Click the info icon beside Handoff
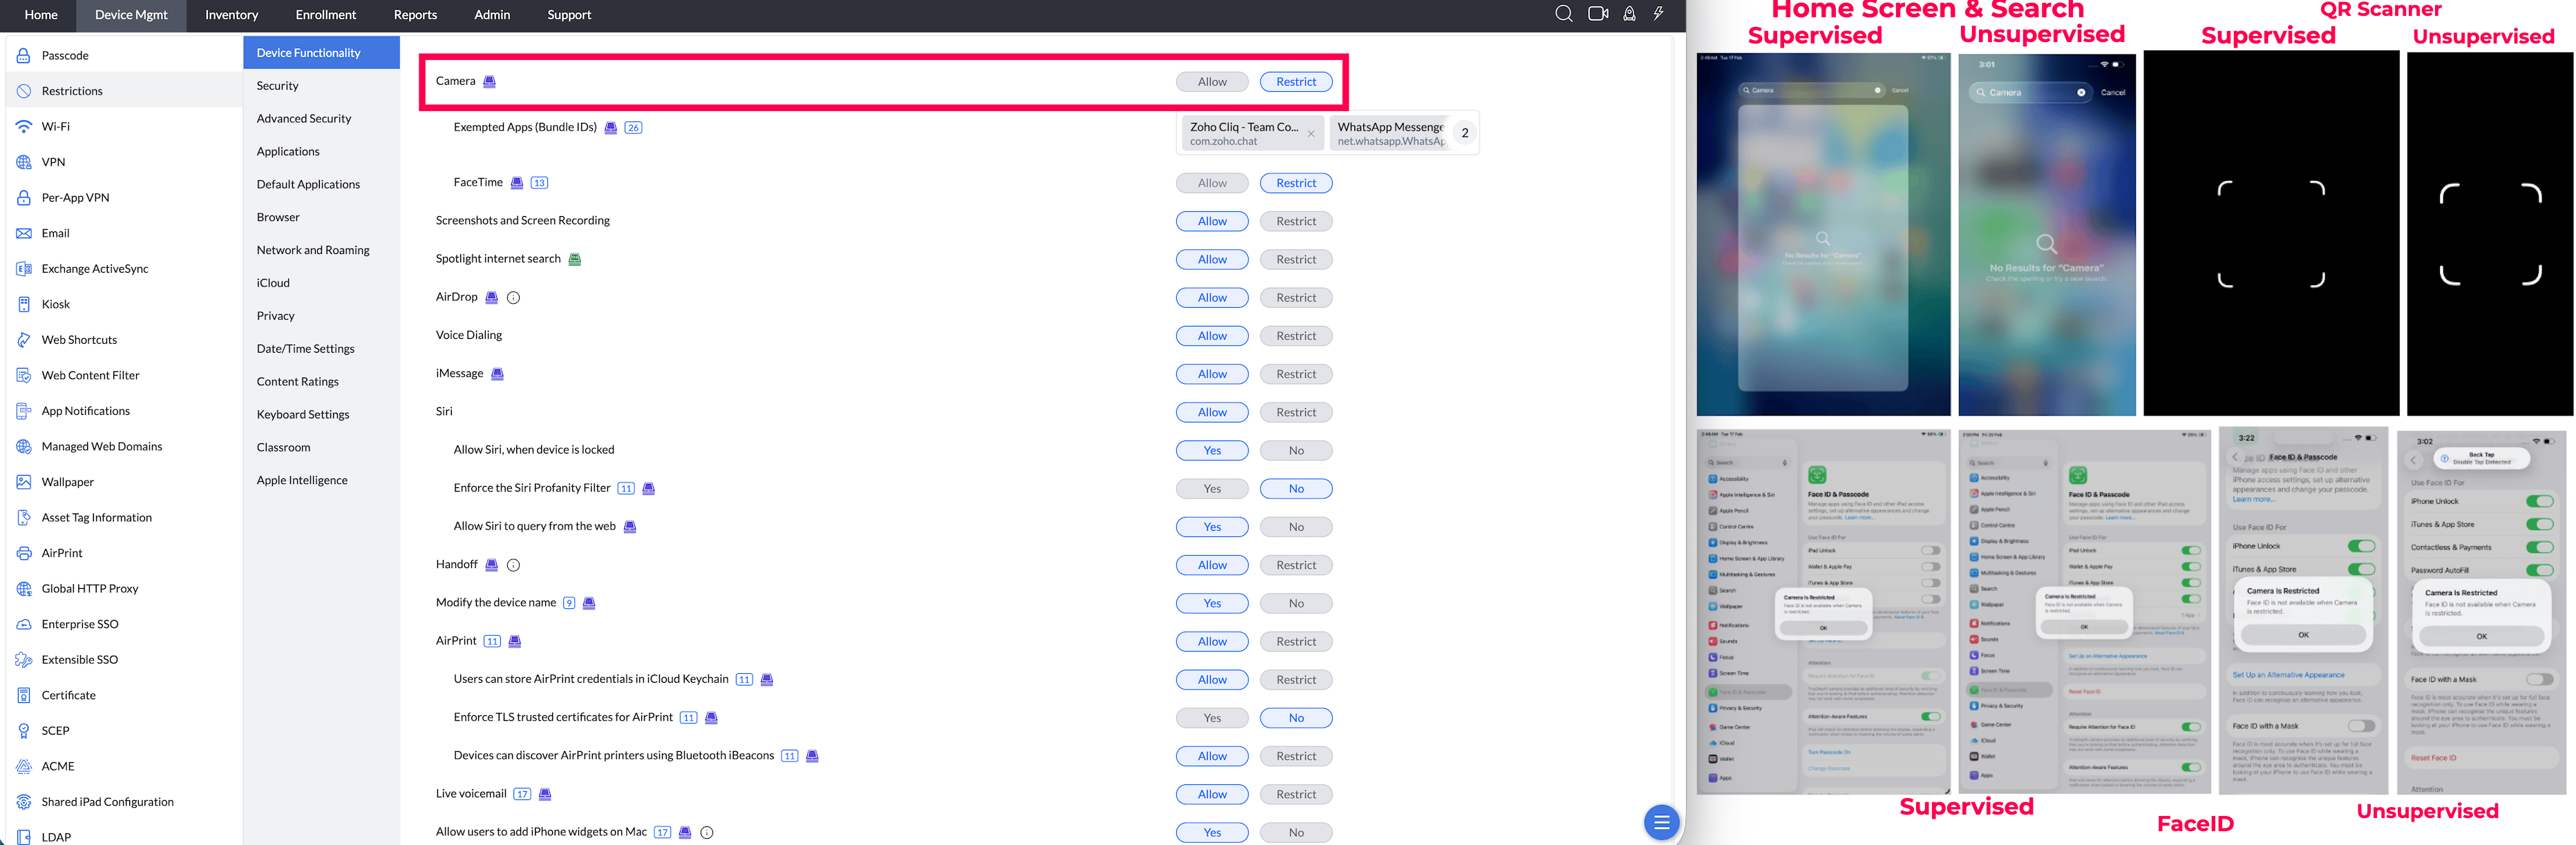2576x845 pixels. tap(513, 565)
